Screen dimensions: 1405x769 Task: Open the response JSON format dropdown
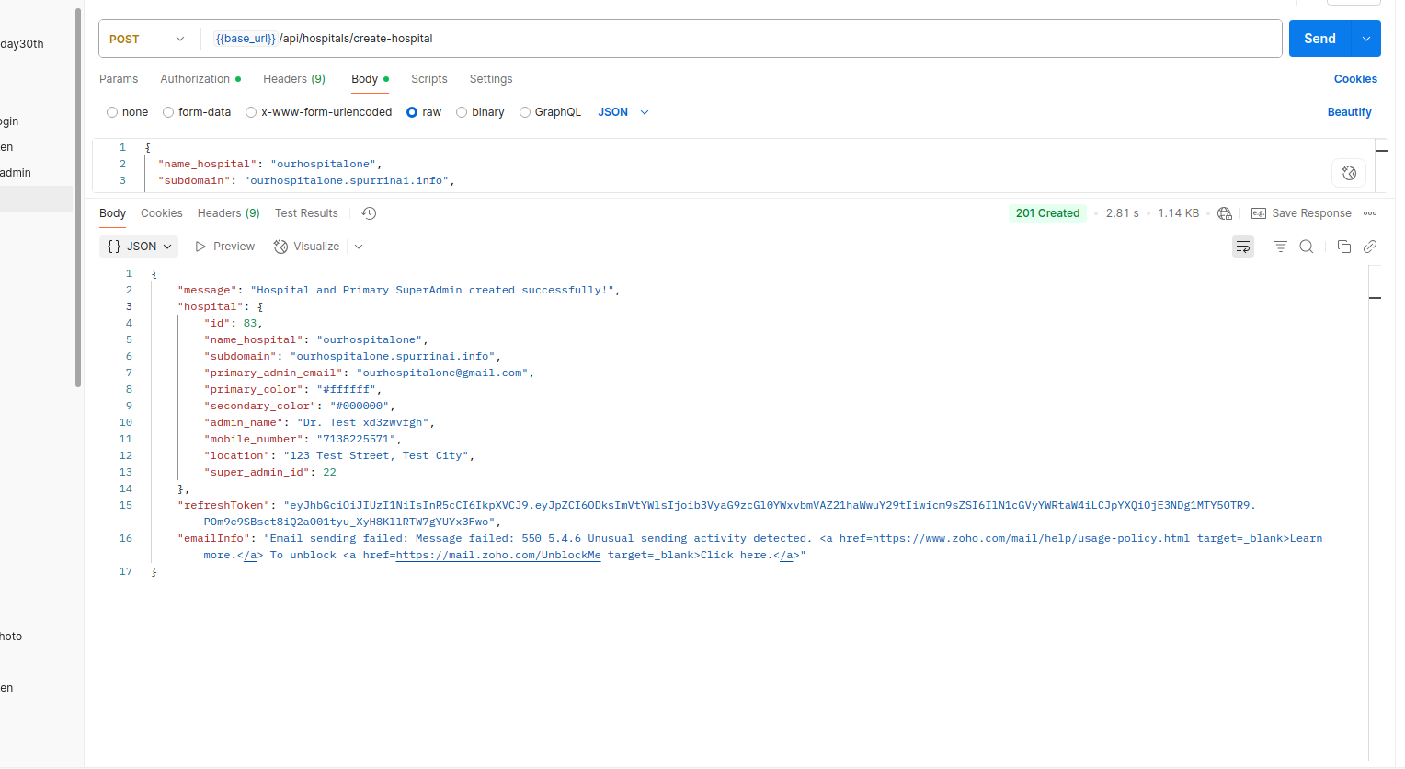[139, 247]
